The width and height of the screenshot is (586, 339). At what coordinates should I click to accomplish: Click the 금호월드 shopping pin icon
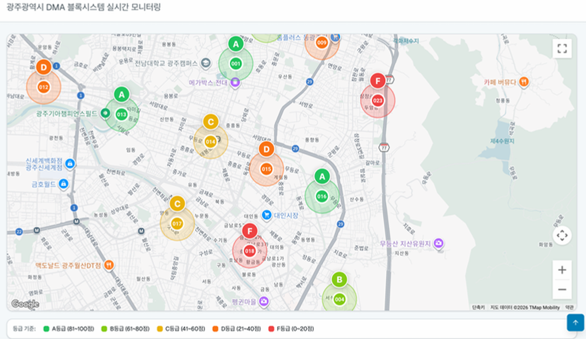(x=64, y=184)
